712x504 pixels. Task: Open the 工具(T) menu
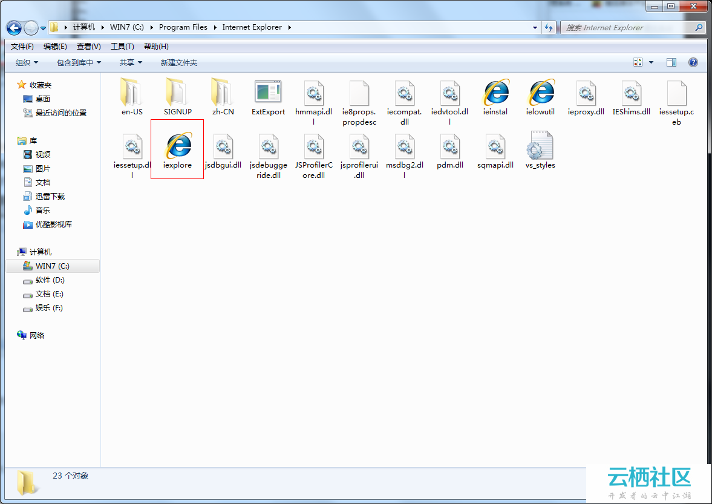[x=123, y=46]
